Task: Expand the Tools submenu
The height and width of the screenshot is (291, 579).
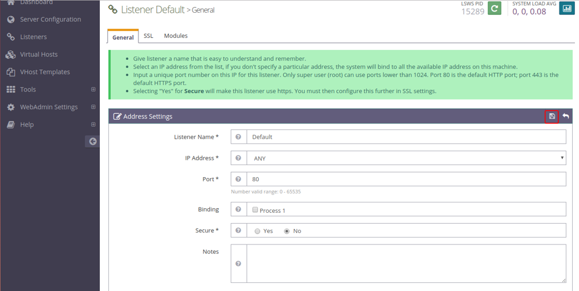Action: [x=93, y=90]
